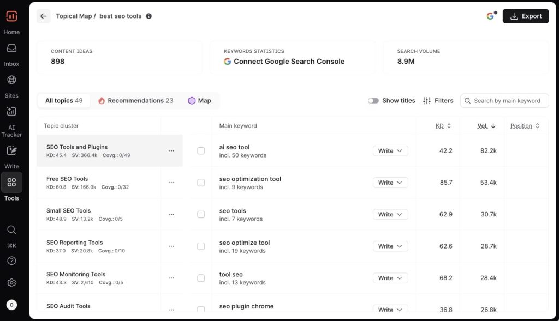Click the Search by main keyword field

pyautogui.click(x=504, y=101)
